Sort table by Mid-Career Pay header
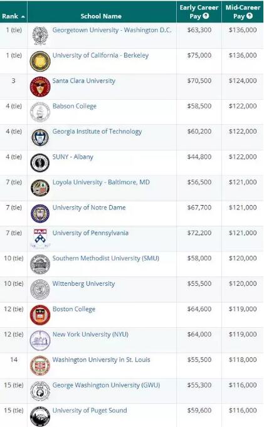Screen dimensions: 264x427 coord(243,12)
